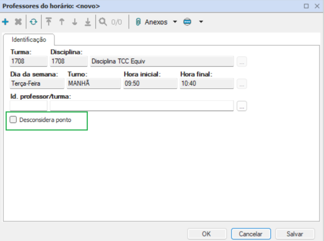
Task: Click the Anexos label text
Action: 156,22
